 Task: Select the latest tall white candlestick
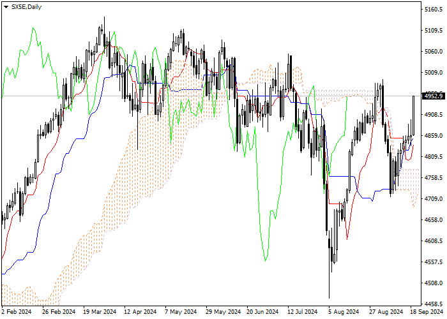click(413, 115)
